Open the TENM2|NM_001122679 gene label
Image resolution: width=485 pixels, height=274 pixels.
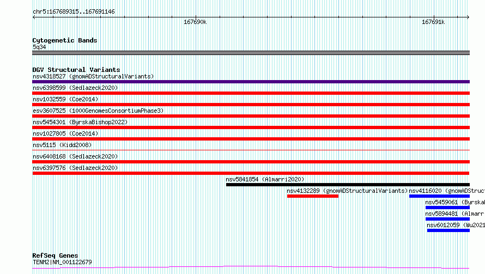tap(62, 262)
